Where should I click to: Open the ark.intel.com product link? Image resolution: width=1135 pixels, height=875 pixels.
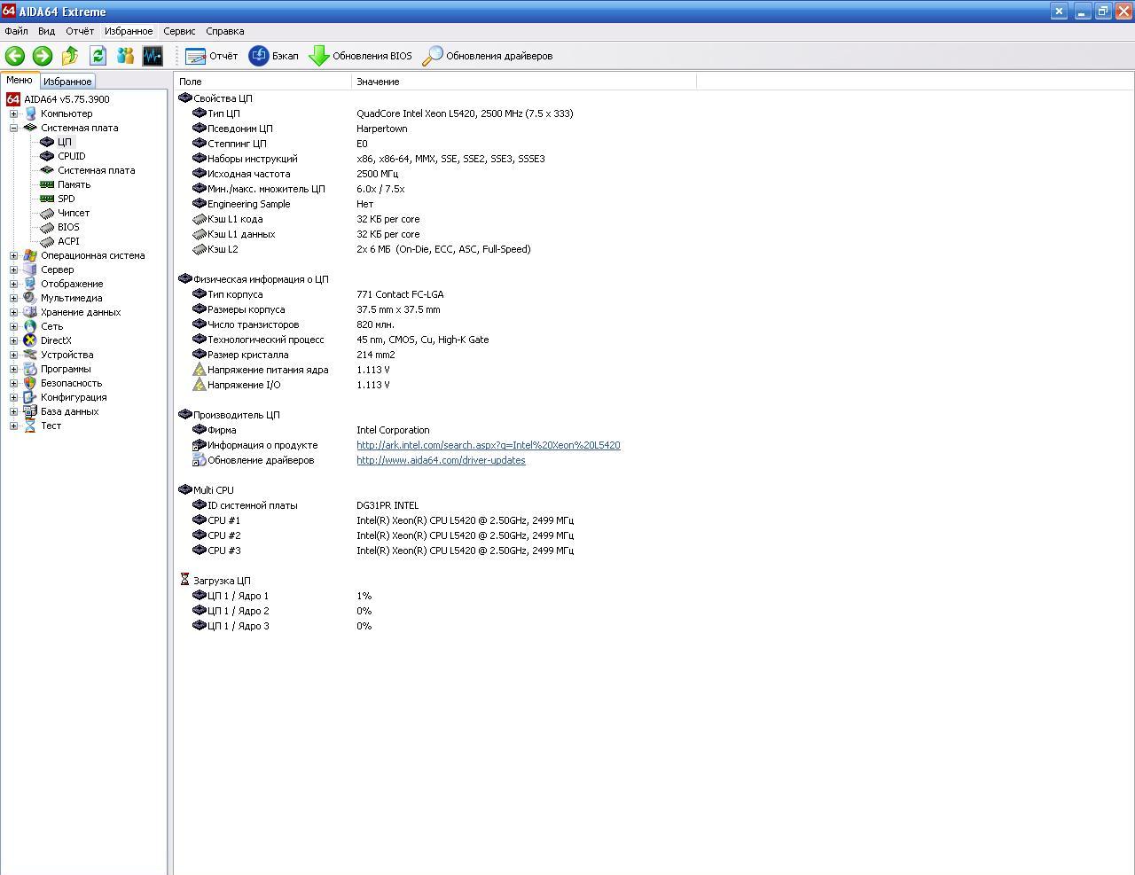489,445
